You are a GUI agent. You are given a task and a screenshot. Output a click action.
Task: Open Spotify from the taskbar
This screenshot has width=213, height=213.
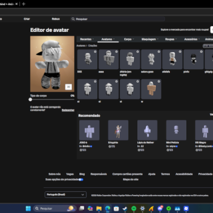[134, 208]
